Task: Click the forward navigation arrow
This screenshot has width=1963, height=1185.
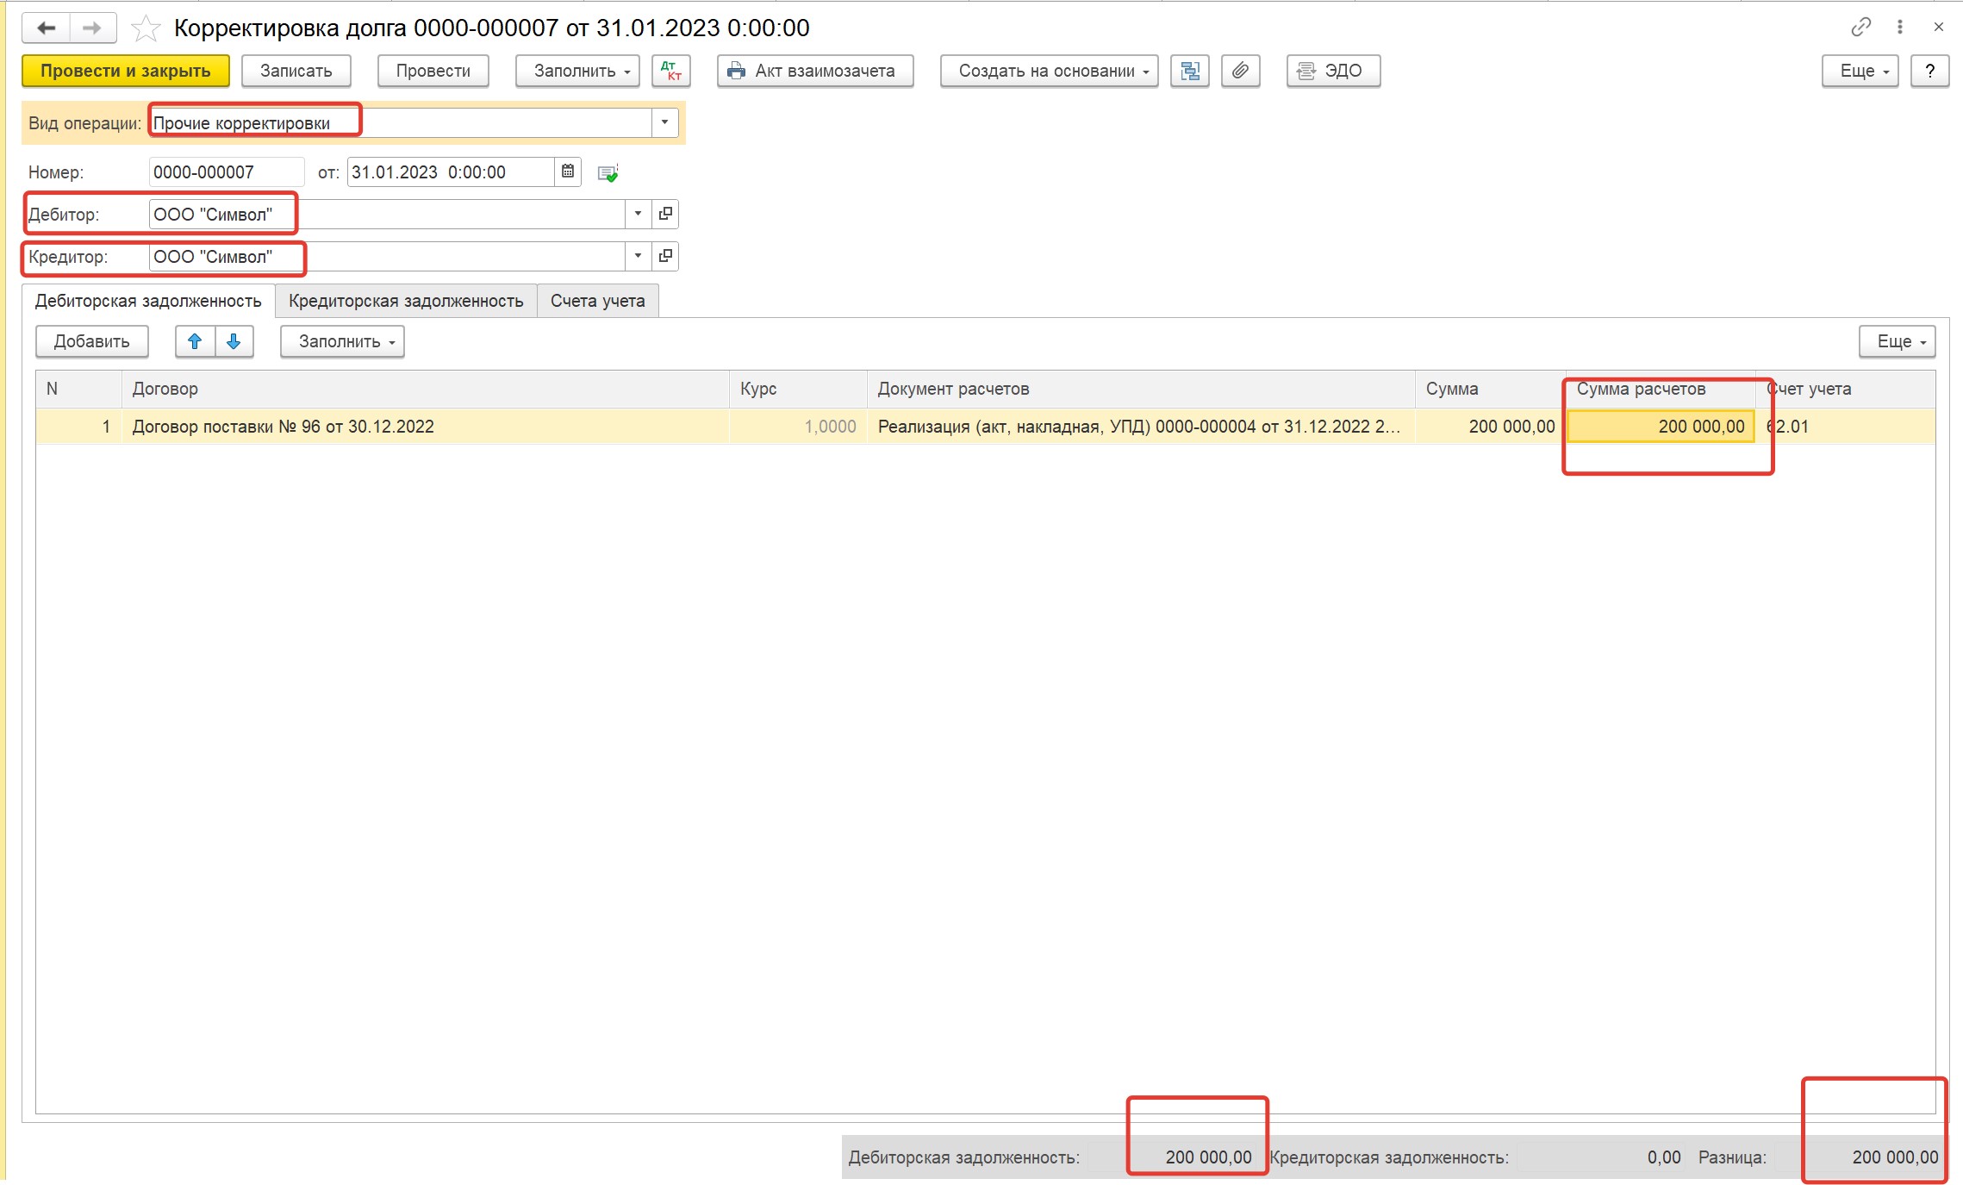Action: pos(92,28)
